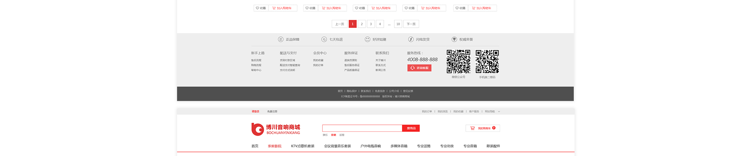Click 免责条款 in the dark footer bar
Image resolution: width=752 pixels, height=156 pixels.
tap(380, 91)
